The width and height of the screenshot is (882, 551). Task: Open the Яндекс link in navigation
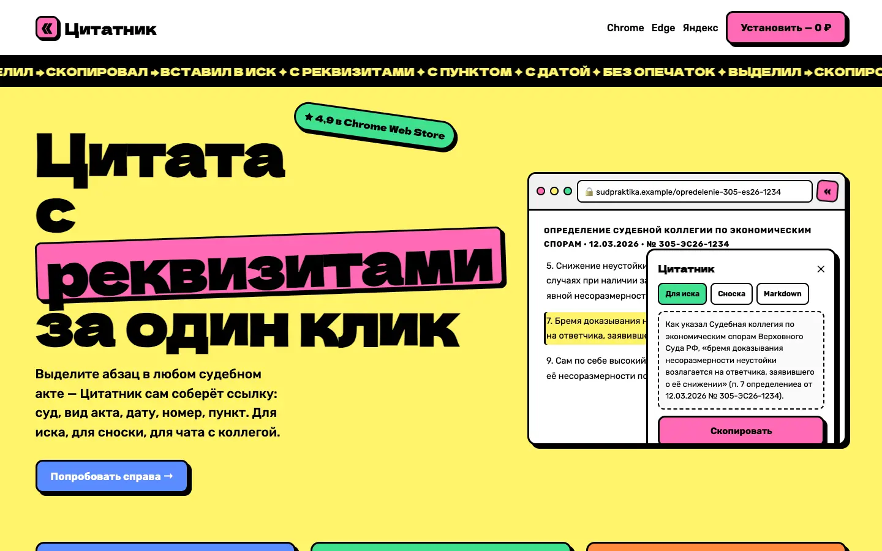[x=700, y=28]
